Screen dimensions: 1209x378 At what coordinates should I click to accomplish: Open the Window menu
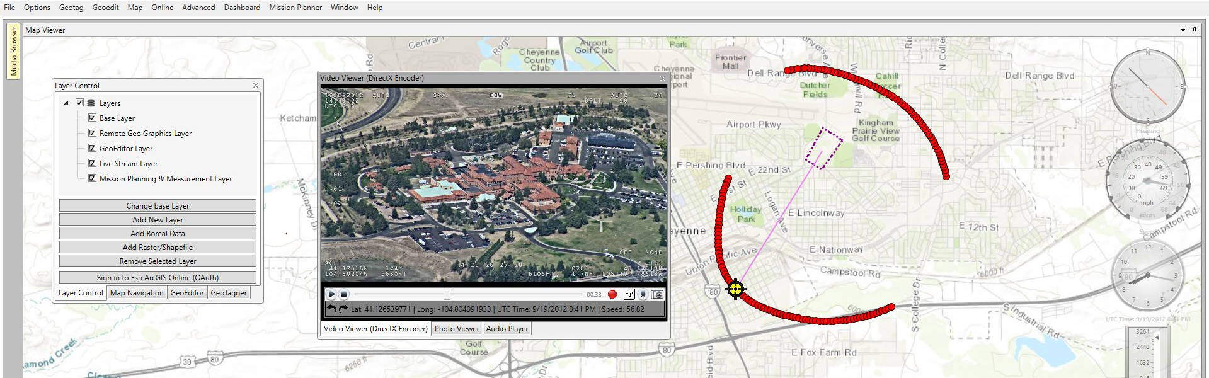tap(345, 8)
